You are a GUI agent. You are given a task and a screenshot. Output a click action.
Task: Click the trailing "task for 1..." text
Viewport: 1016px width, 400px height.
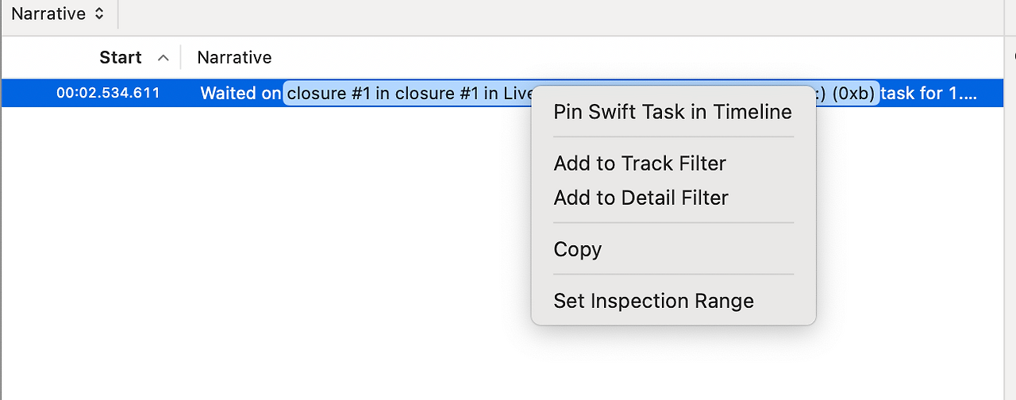click(929, 93)
